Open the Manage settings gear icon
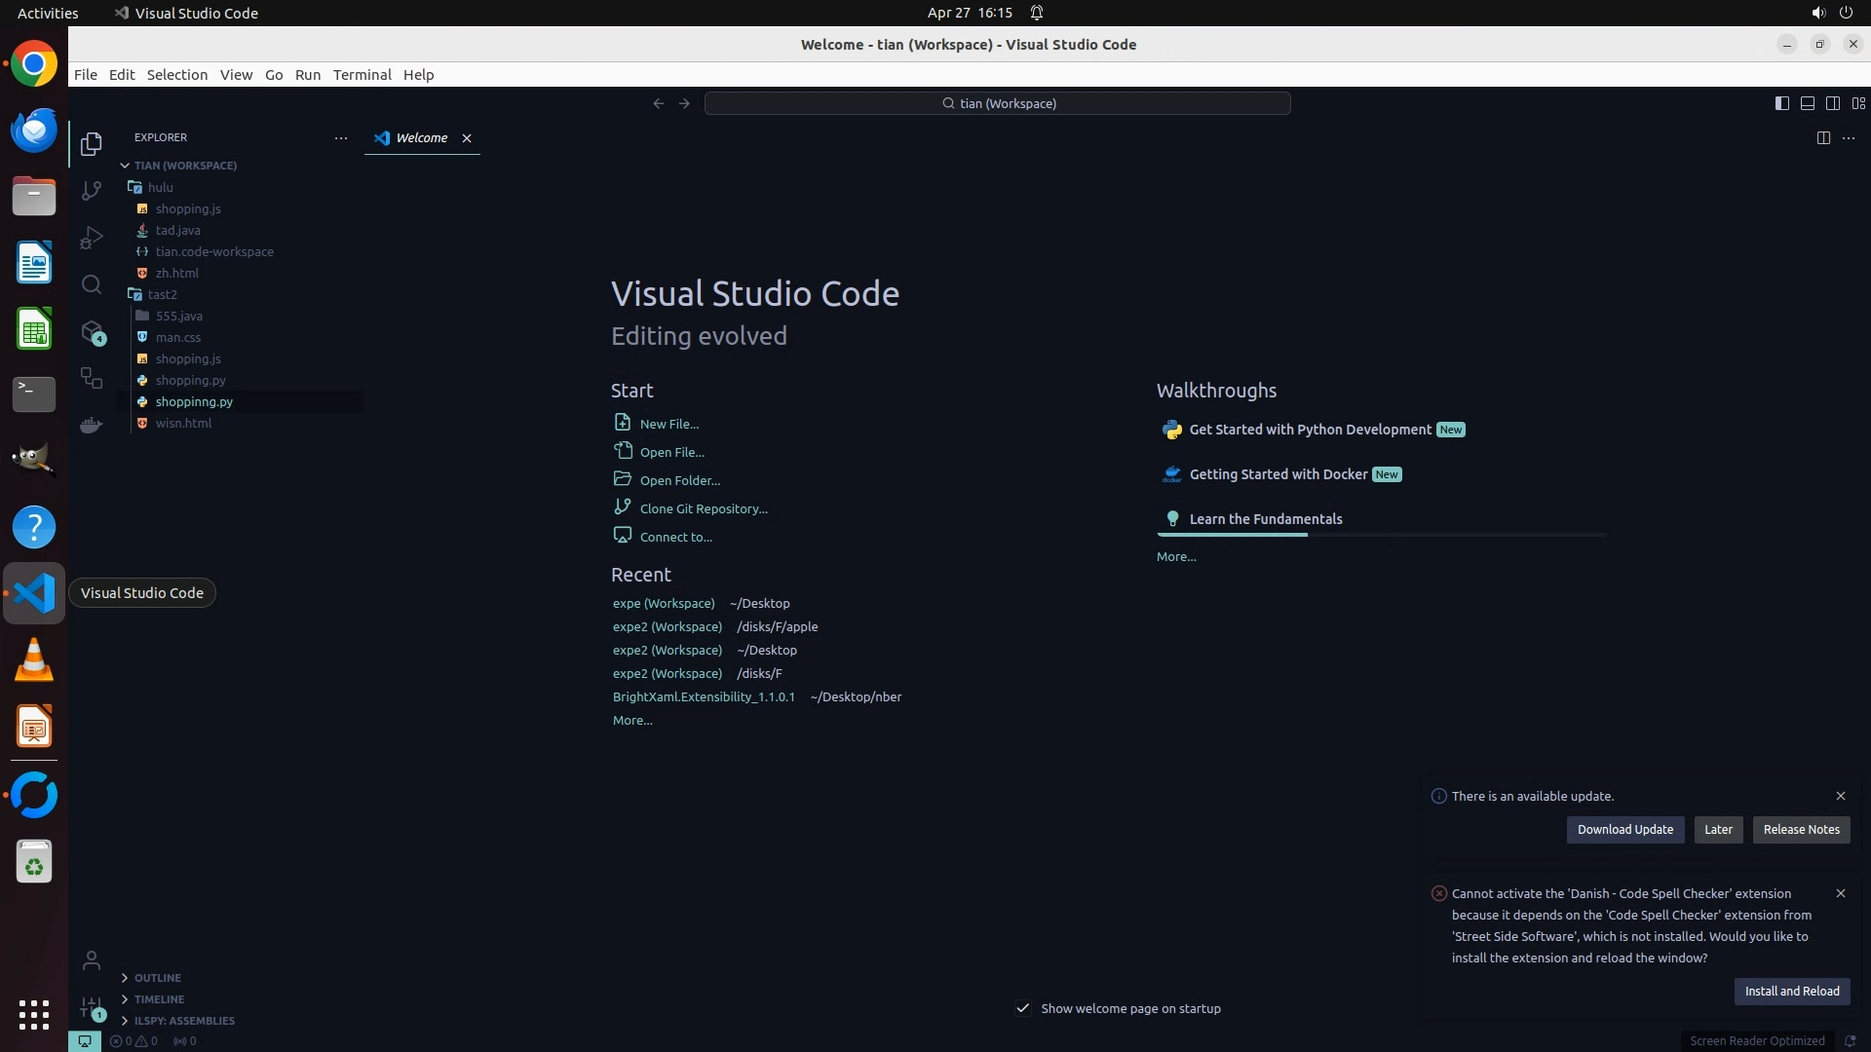This screenshot has width=1871, height=1052. tap(92, 1007)
